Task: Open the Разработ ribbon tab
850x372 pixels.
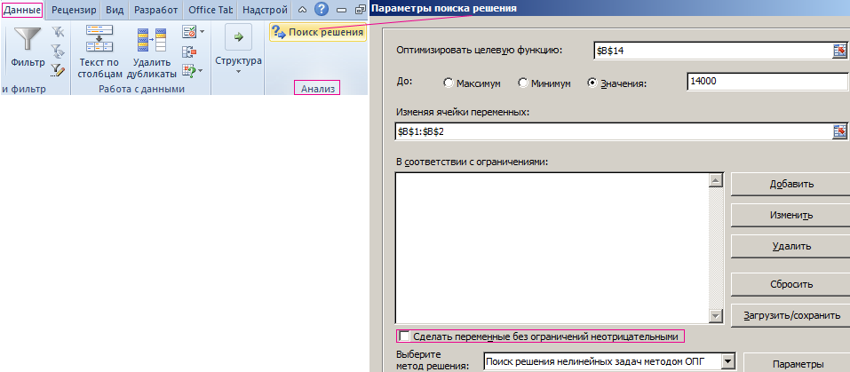Action: point(155,10)
